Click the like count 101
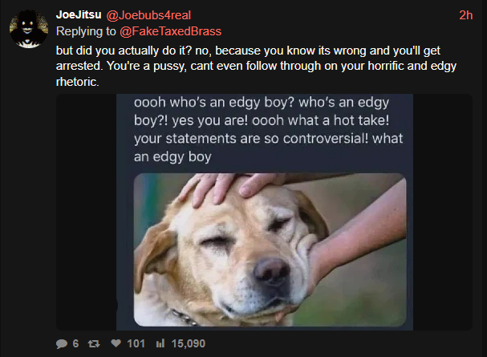Screen dimensions: 487x357 pyautogui.click(x=136, y=343)
